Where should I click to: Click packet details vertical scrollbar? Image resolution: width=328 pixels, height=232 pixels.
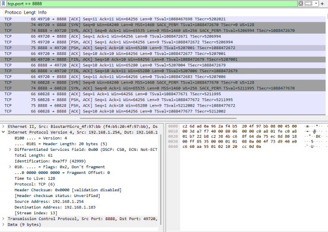pyautogui.click(x=161, y=179)
